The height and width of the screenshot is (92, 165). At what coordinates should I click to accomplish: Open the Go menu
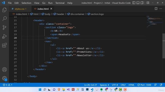(44, 3)
